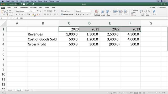This screenshot has height=94, width=168.
Task: Open Find & Select magnifier
Action: pos(148,13)
